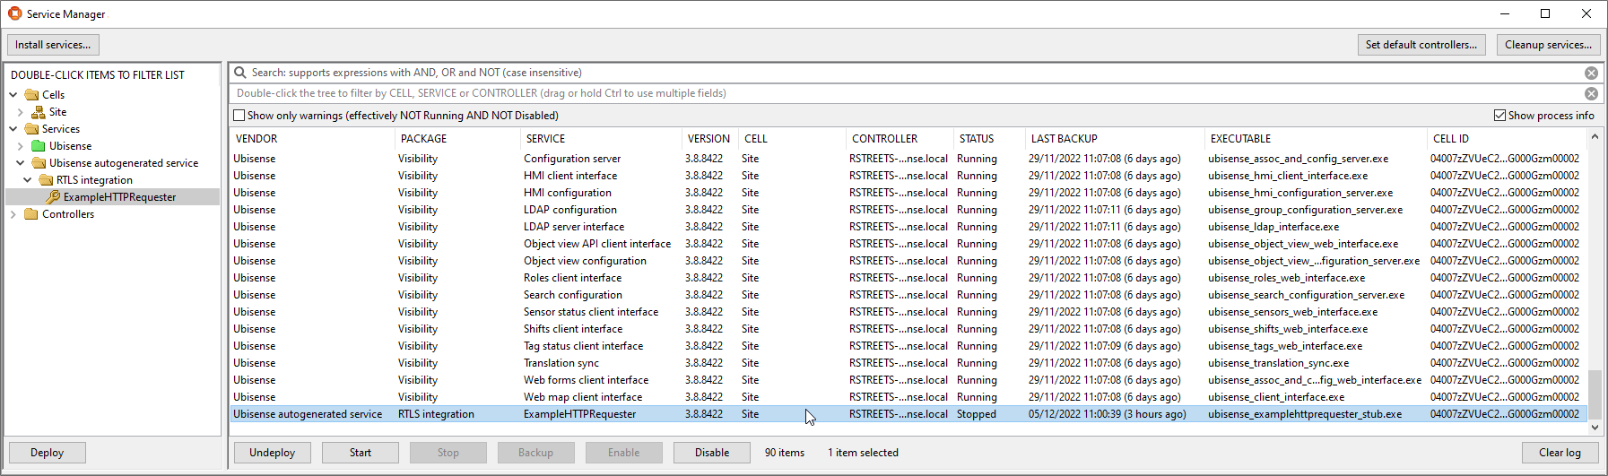This screenshot has width=1608, height=476.
Task: Click the Site network icon in tree
Action: pyautogui.click(x=39, y=112)
